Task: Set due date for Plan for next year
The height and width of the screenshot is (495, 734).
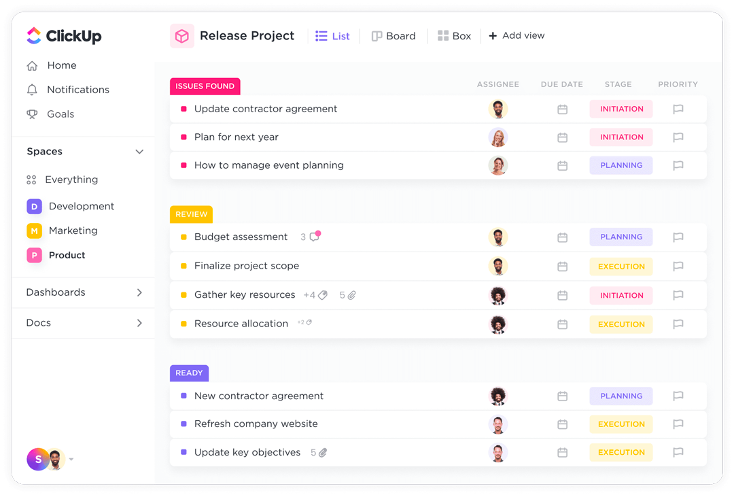Action: click(x=562, y=137)
